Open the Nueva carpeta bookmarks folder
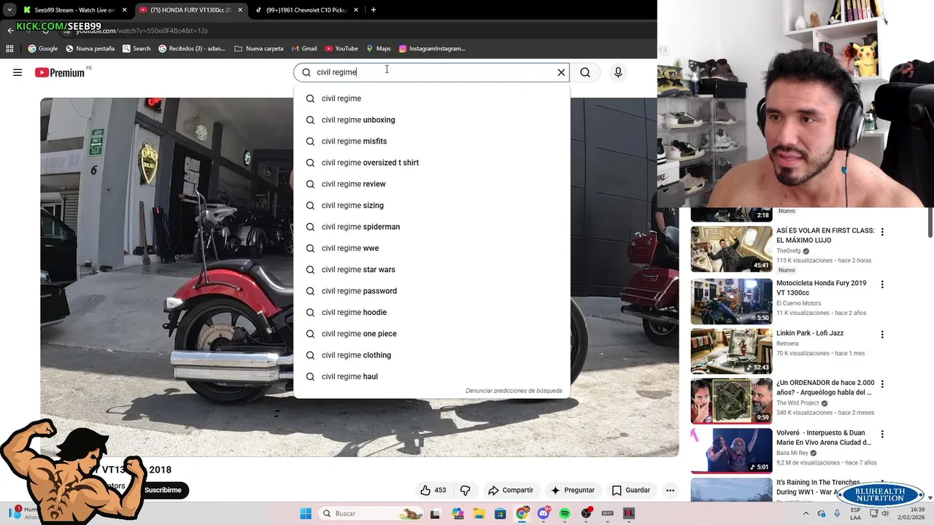934x525 pixels. [x=259, y=49]
